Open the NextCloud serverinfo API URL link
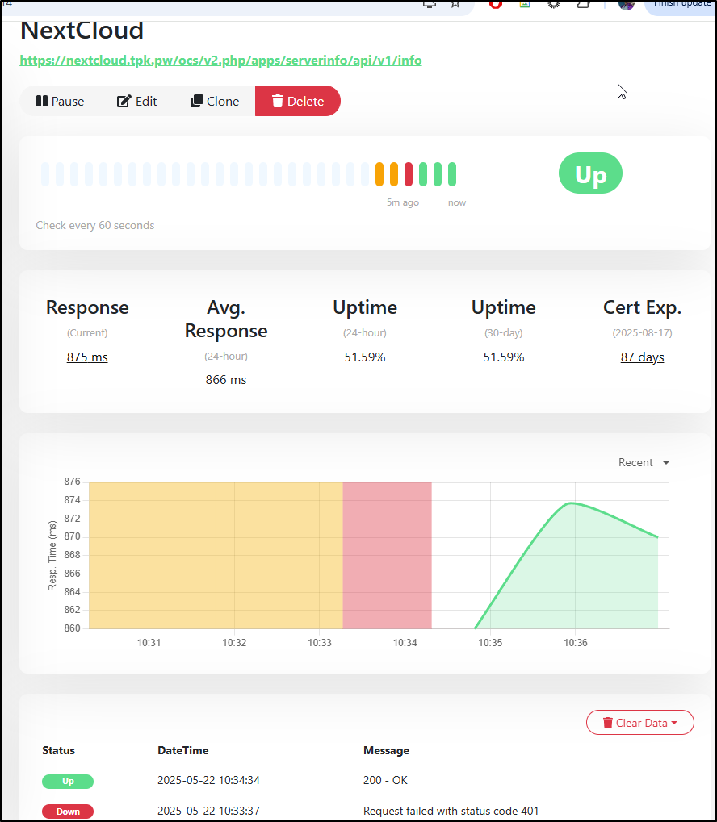This screenshot has width=717, height=822. tap(220, 61)
